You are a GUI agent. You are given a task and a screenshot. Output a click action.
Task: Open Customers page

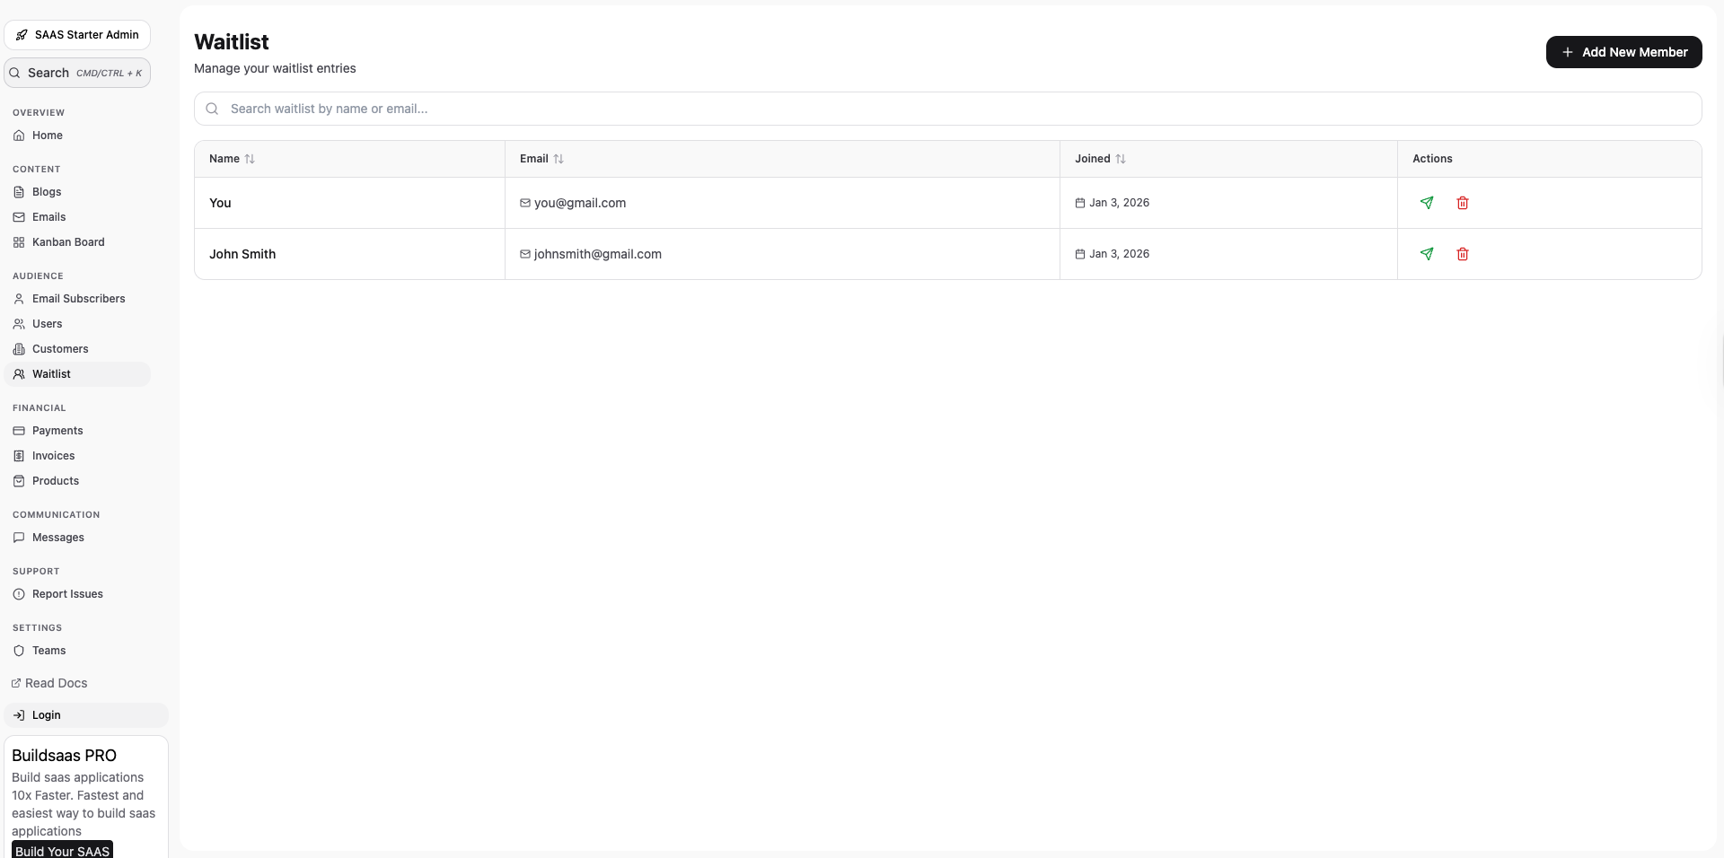click(x=77, y=349)
